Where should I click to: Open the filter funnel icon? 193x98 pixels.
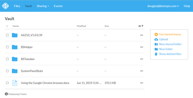click(x=142, y=26)
